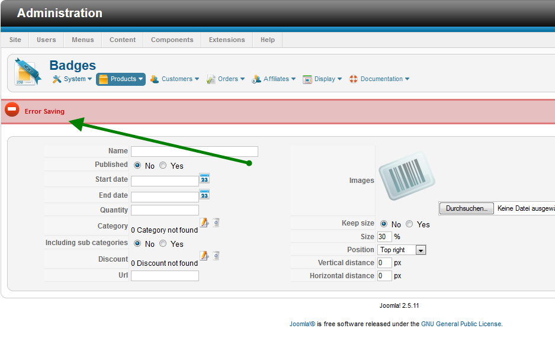Click the Url input field

point(165,276)
